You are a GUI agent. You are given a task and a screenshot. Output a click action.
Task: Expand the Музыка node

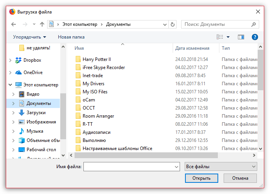(14, 131)
